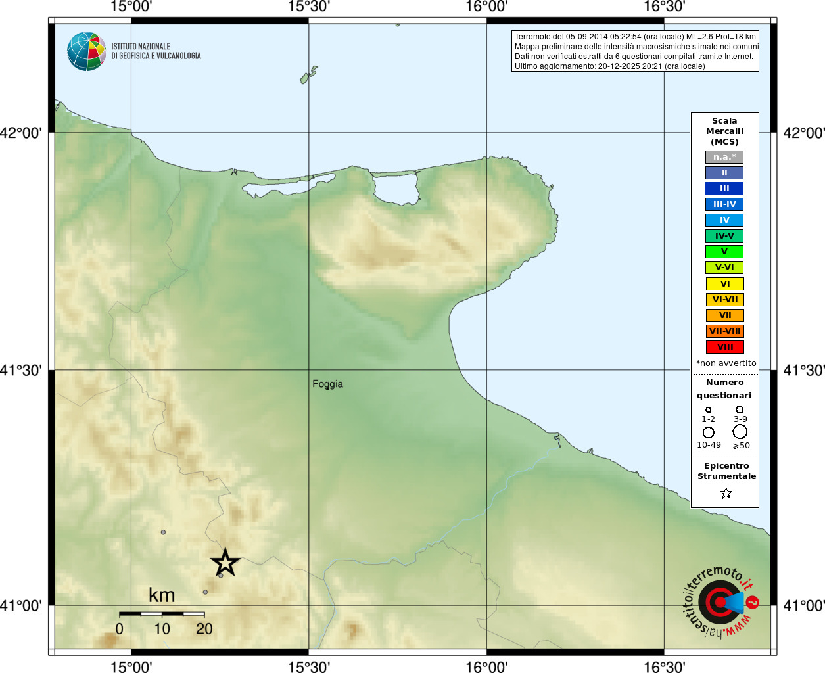The image size is (825, 673).
Task: Click the intensity III legend swatch
Action: point(724,189)
